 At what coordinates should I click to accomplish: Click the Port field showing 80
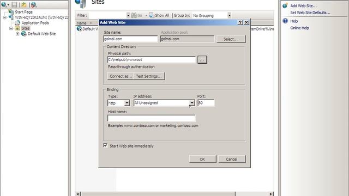[x=206, y=103]
